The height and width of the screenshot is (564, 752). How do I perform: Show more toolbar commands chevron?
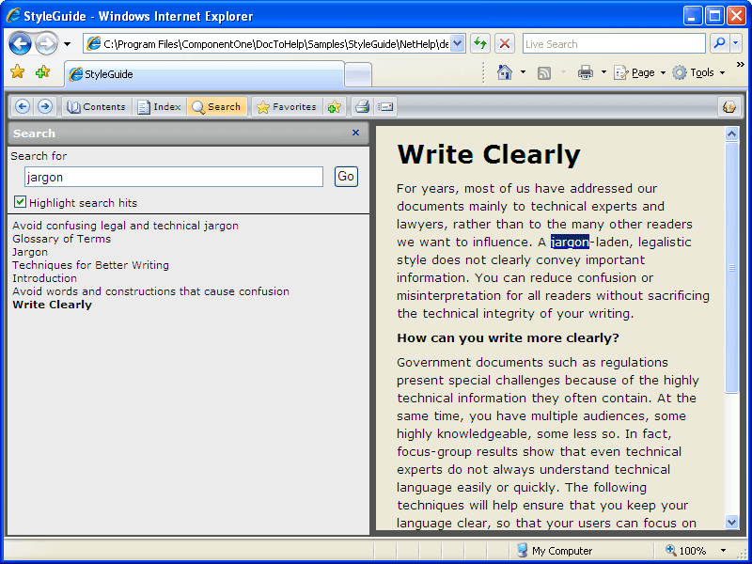(x=741, y=65)
